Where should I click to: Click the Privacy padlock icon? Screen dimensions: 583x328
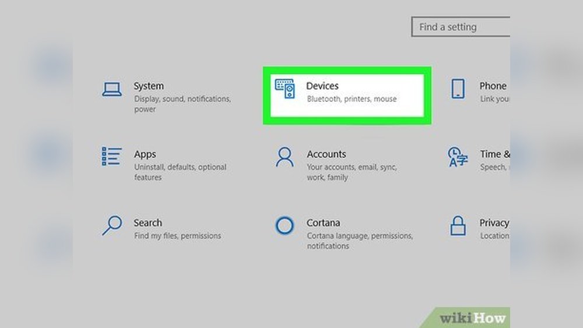(458, 225)
